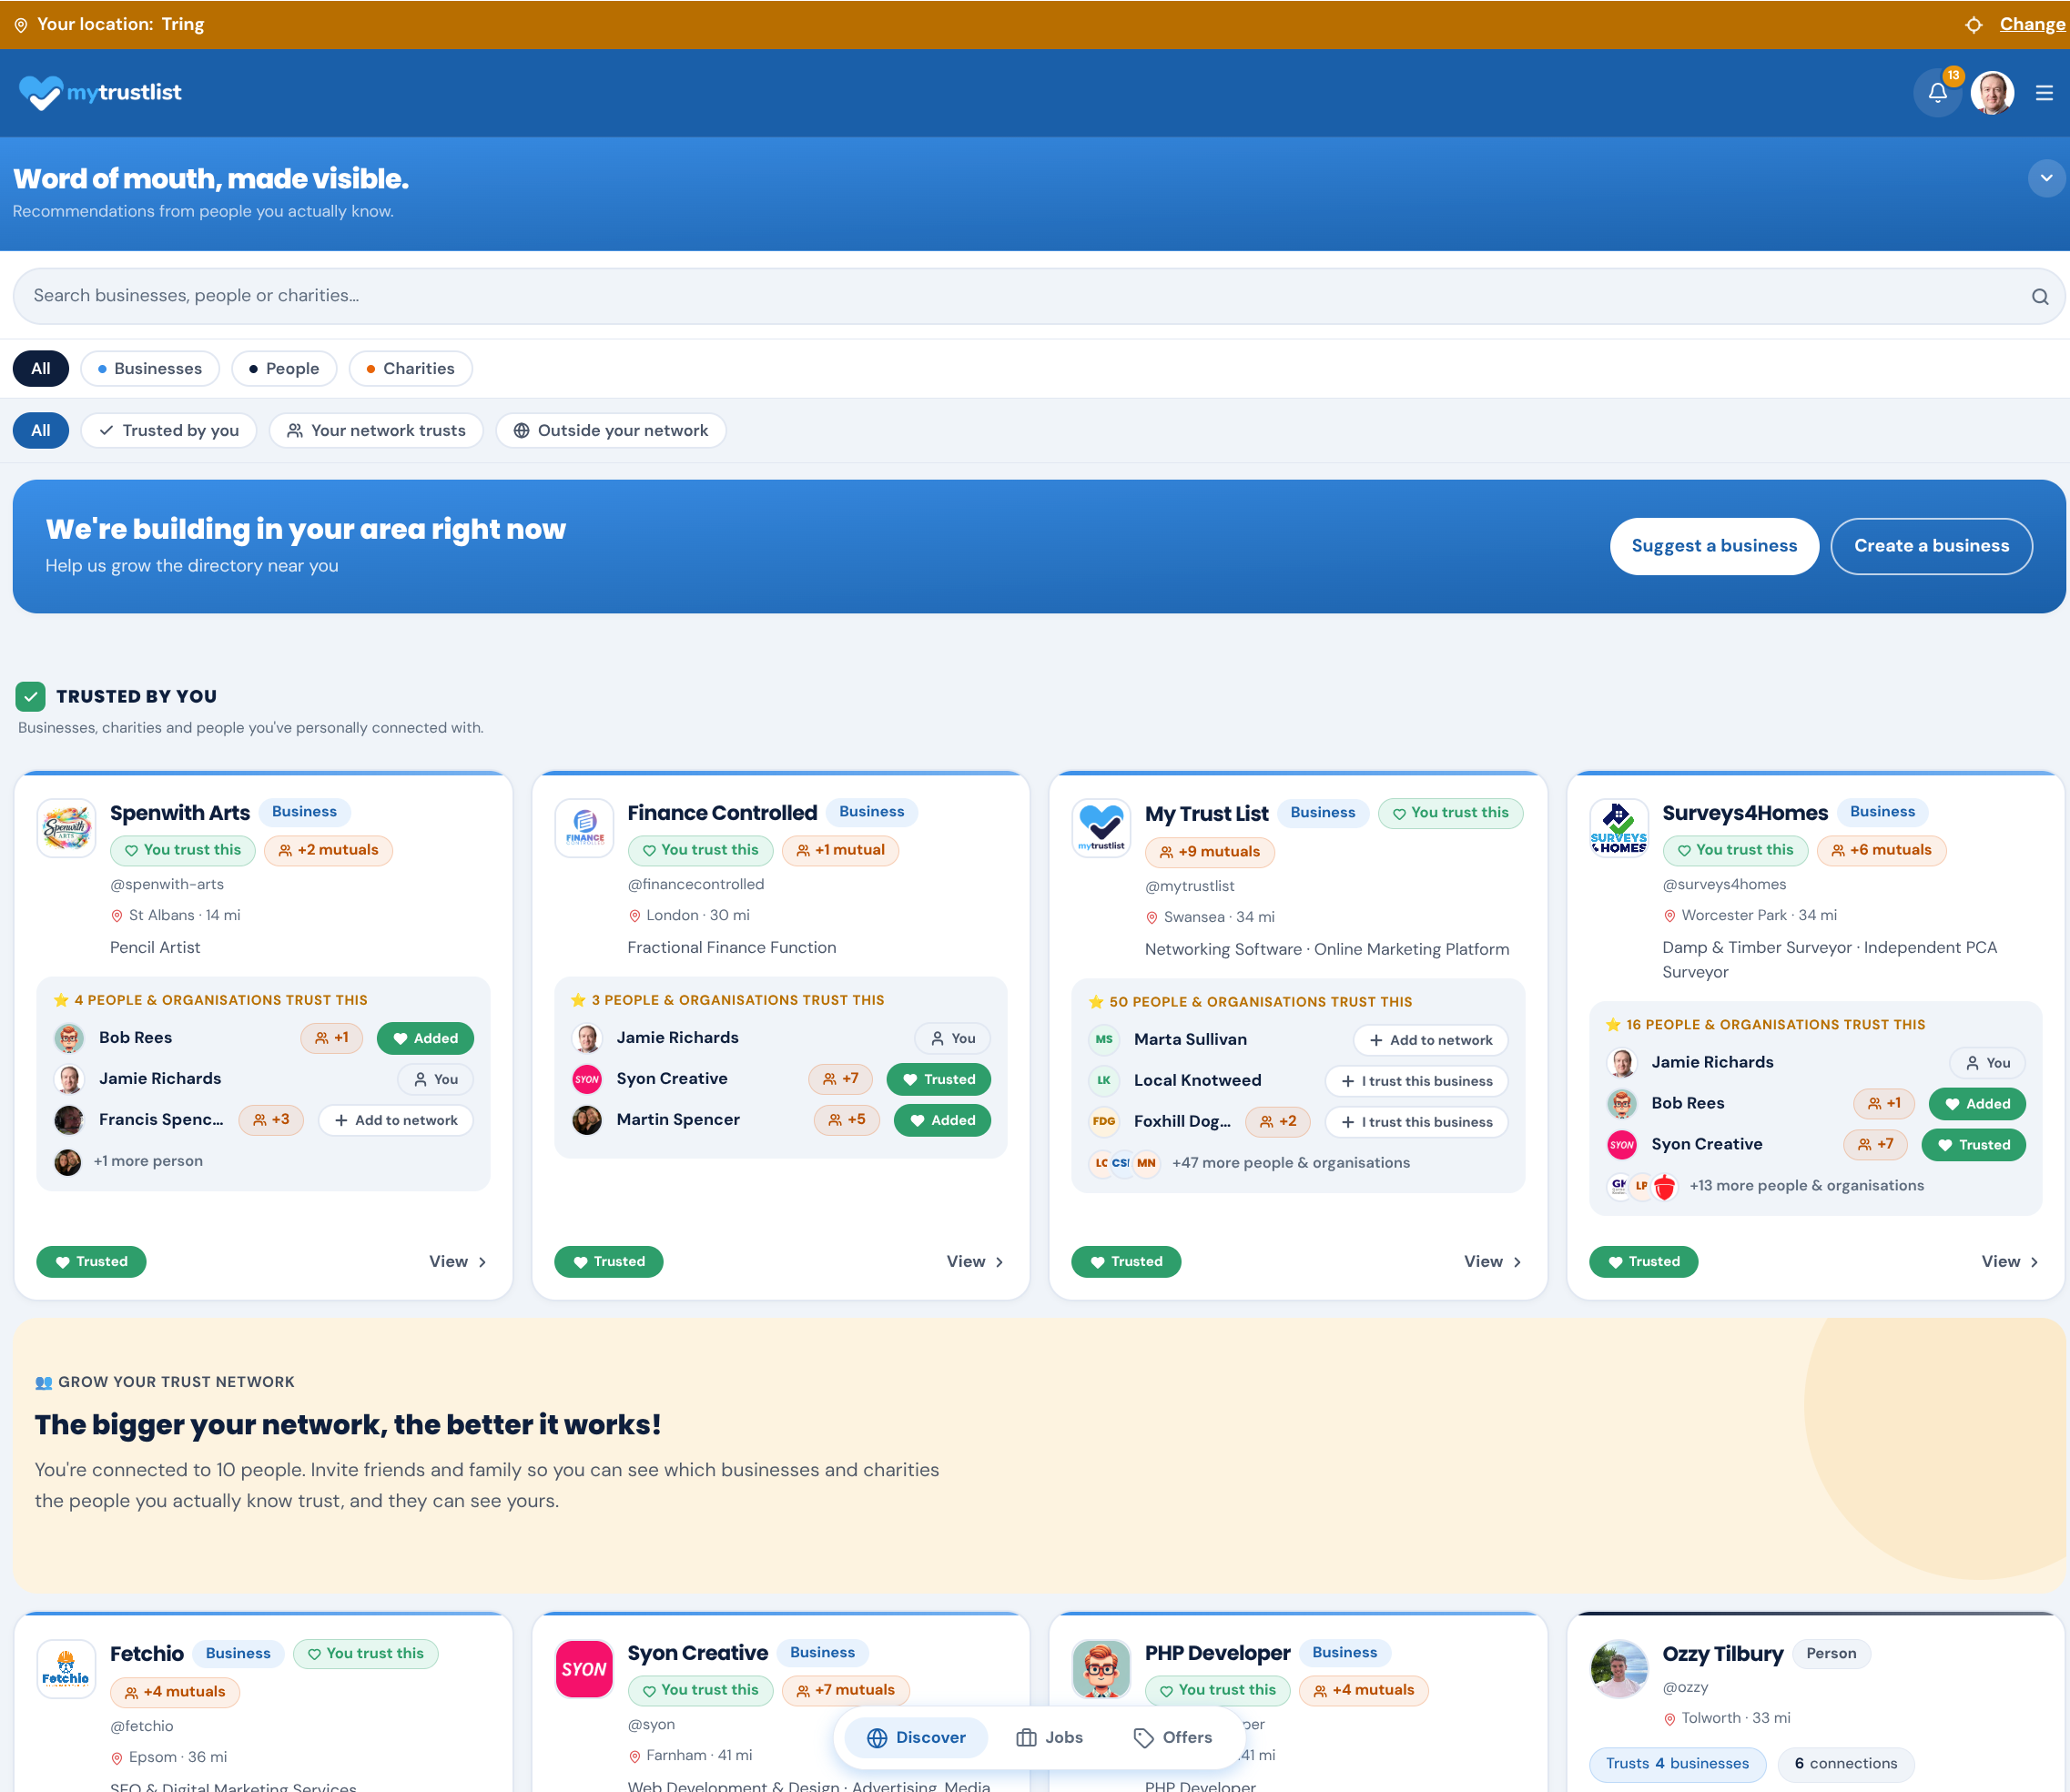Change your location
The image size is (2070, 1792).
[2032, 25]
